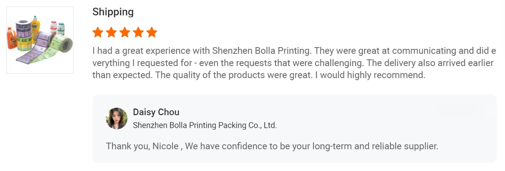Open Shenzhen Bolla Printing Packing Co., Ltd. link
505x171 pixels.
(x=205, y=125)
